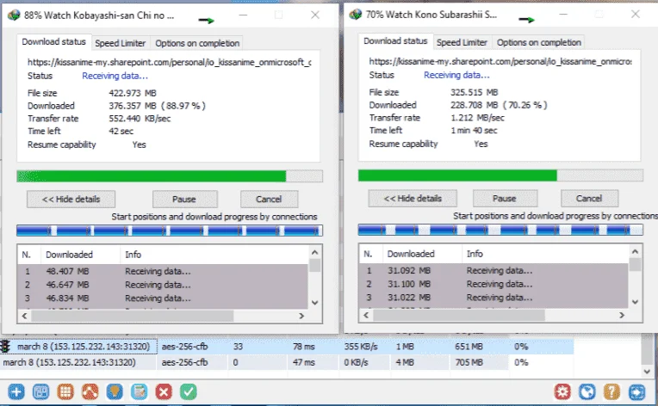This screenshot has width=658, height=406.
Task: Hide details in the Kobayashi-san download window
Action: click(x=71, y=200)
